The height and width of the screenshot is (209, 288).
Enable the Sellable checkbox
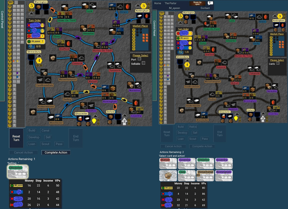point(143,63)
